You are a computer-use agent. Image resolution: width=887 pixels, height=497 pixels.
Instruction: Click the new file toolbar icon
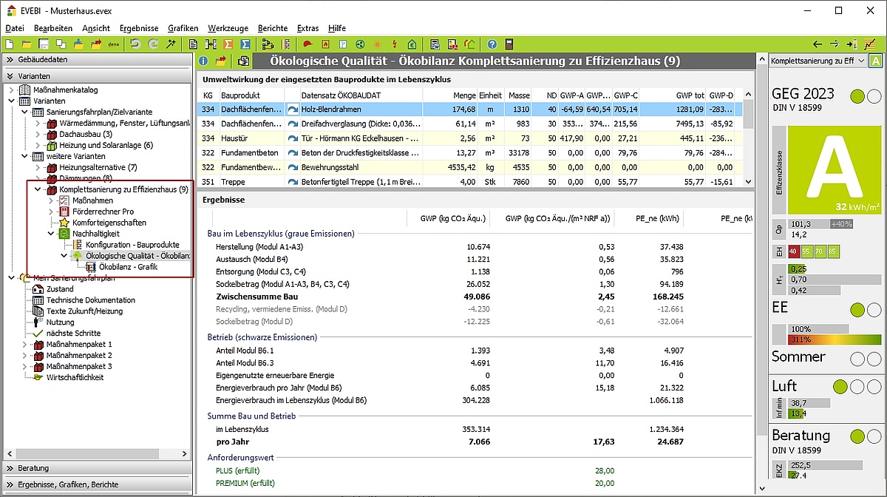point(10,44)
